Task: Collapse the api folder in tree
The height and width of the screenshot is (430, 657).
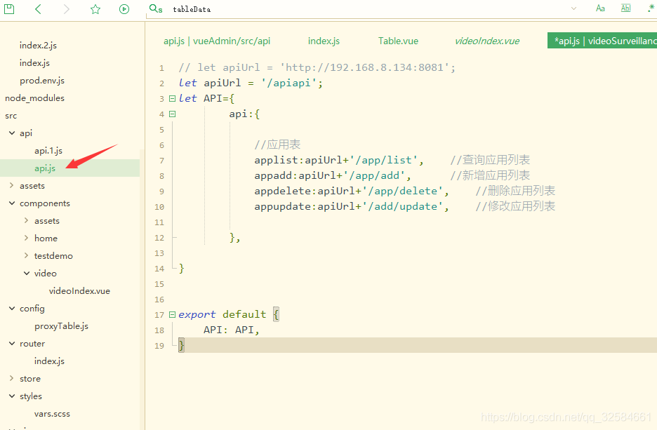Action: 12,133
